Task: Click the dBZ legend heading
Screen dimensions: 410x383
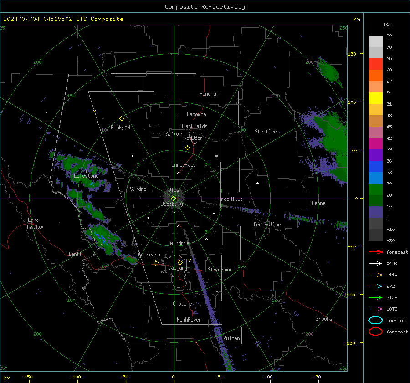Action: [386, 24]
